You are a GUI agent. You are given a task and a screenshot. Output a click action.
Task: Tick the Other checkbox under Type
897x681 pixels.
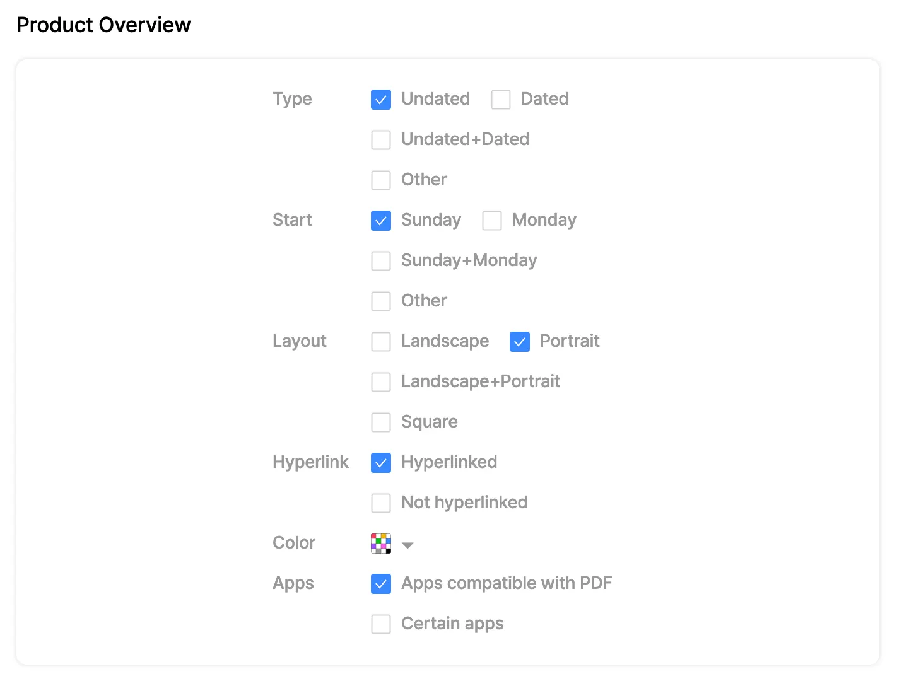point(381,180)
